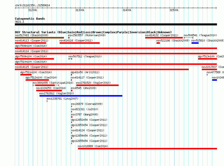Click the Cytogenetic Bands track title
Viewport: 224px width, 166px height.
30,19
